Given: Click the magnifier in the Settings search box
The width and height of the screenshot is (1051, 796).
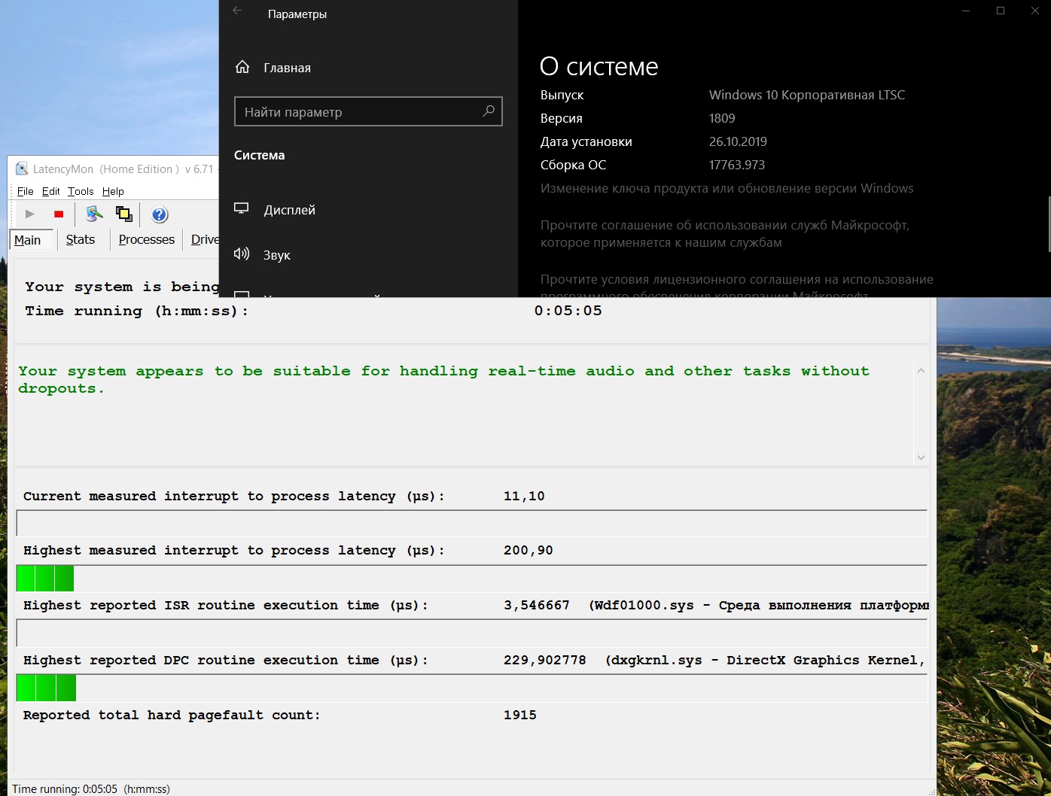Looking at the screenshot, I should tap(489, 111).
